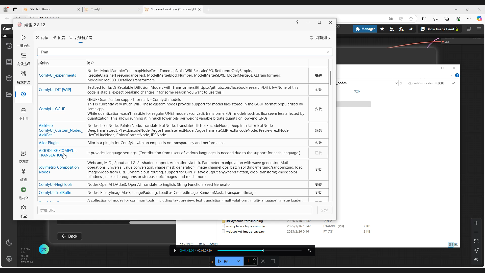485x273 pixels.
Task: Click the 扩展 URL input field
Action: 175,210
